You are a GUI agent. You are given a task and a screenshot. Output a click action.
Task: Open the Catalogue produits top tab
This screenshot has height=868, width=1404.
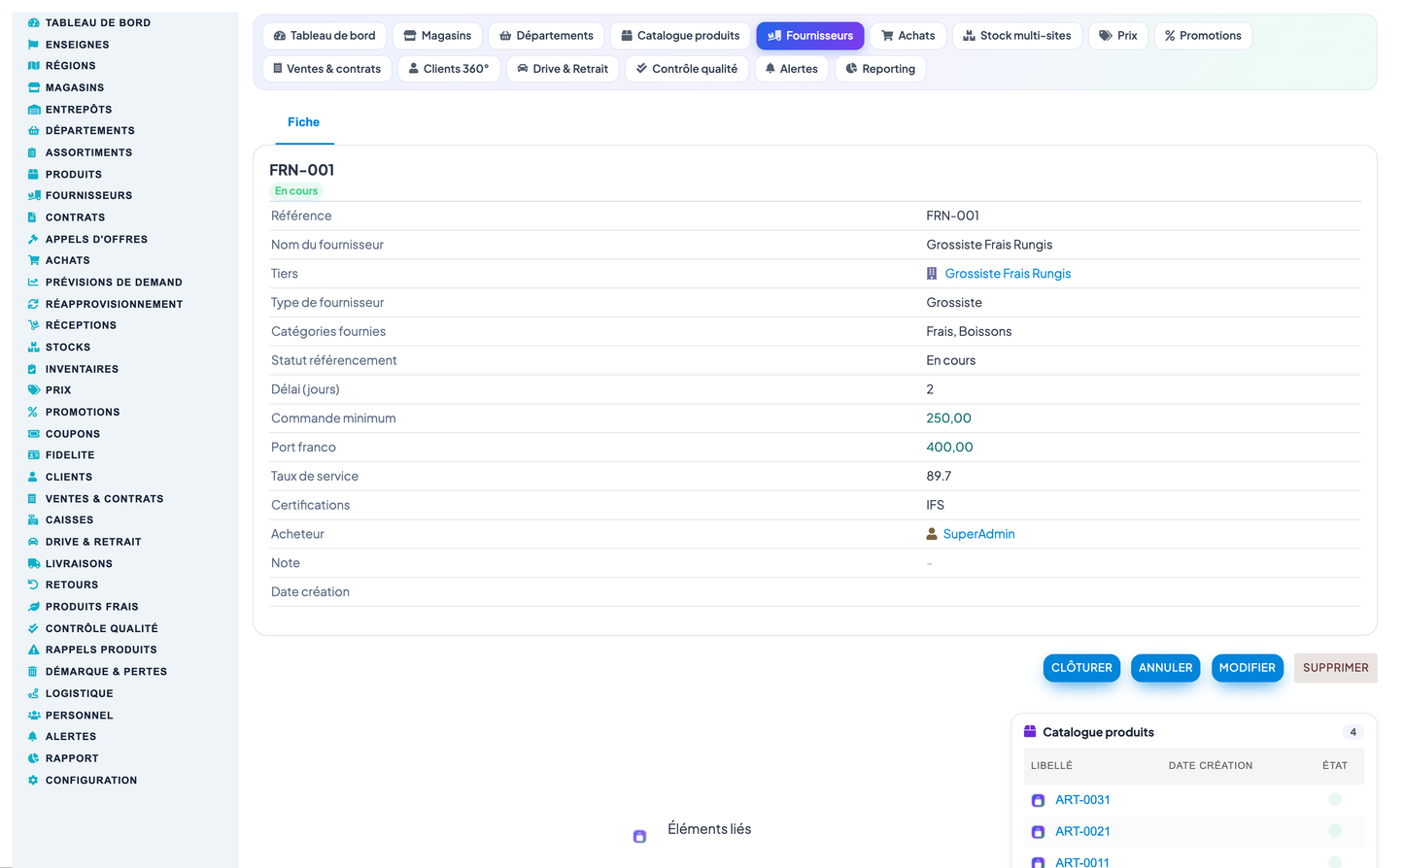click(x=680, y=36)
